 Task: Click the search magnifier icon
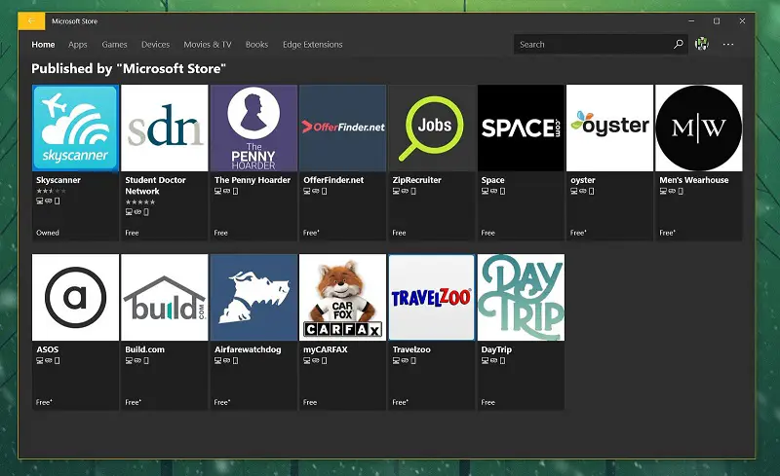point(678,44)
